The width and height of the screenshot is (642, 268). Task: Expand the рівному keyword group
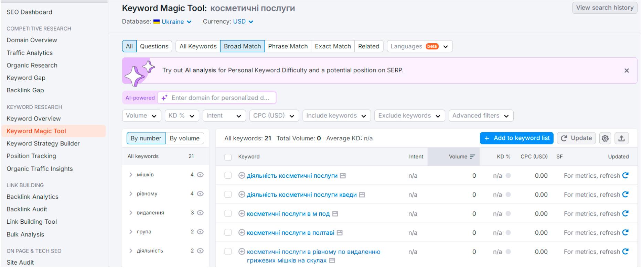pos(131,194)
